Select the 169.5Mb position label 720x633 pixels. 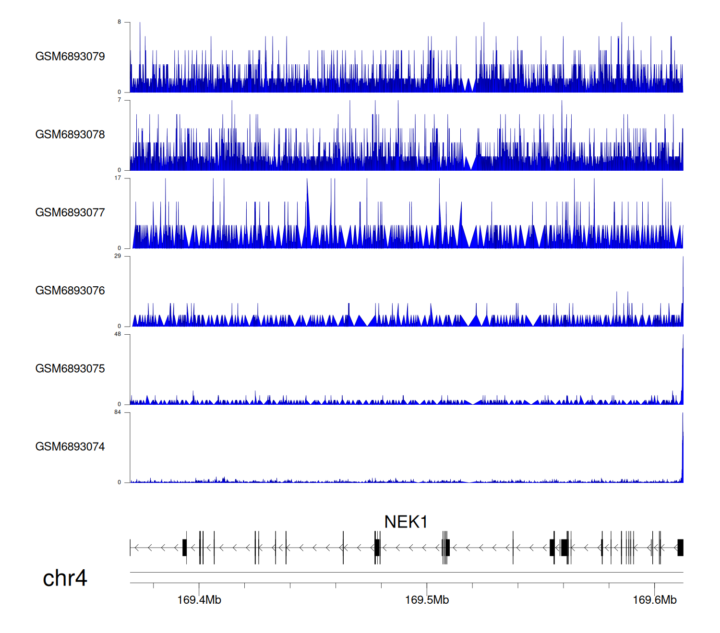(427, 600)
